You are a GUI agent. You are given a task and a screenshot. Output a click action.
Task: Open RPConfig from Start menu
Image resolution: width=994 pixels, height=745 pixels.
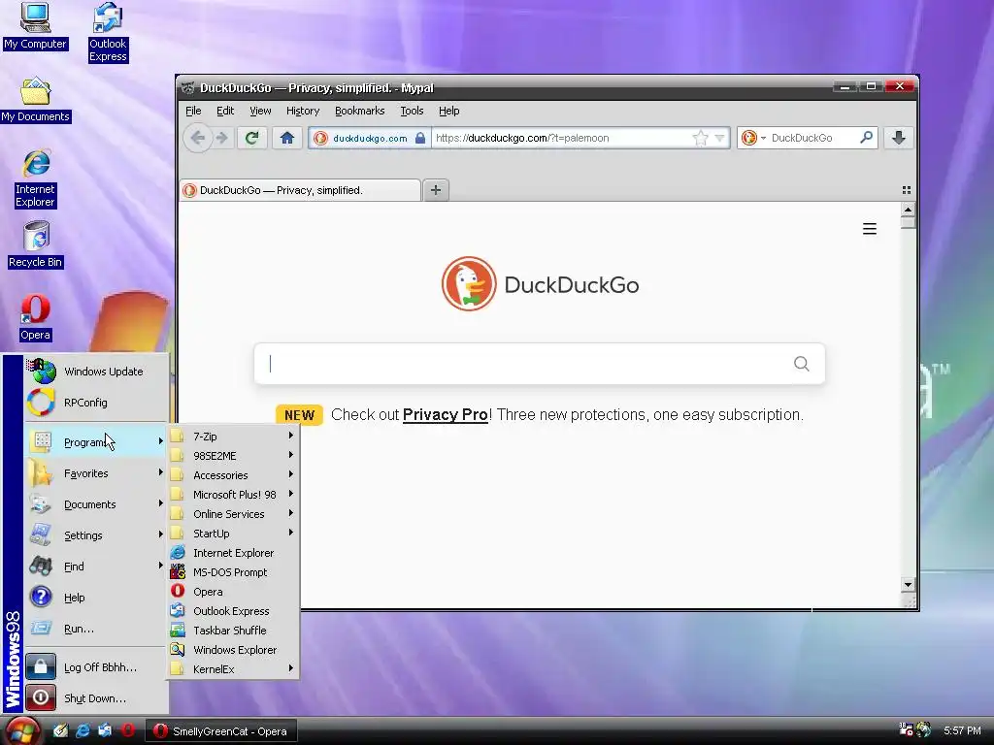[96, 403]
